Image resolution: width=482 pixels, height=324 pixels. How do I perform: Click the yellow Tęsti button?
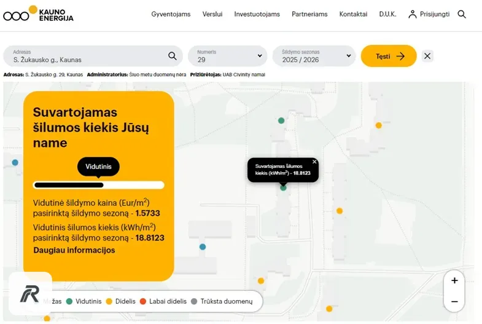[x=389, y=56]
